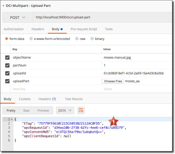The width and height of the screenshot is (175, 154).
Task: Open the response Cookies tab
Action: [25, 99]
